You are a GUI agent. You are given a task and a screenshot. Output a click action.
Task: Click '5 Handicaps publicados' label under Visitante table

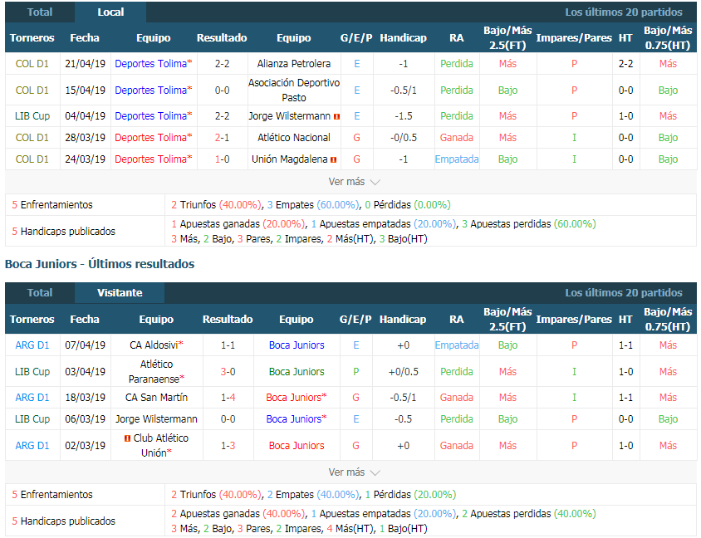[x=63, y=521]
